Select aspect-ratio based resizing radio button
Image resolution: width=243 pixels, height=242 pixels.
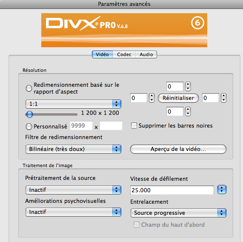29,88
